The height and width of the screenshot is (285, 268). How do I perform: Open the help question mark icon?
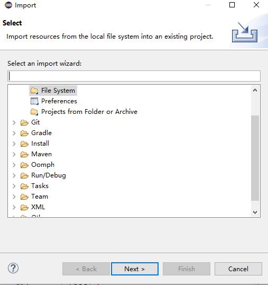click(x=13, y=268)
